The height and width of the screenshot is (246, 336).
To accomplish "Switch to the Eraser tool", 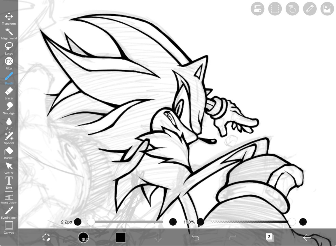I will click(9, 93).
